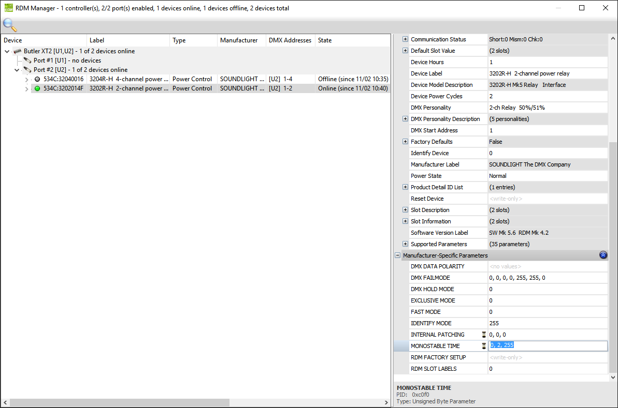Sort by the Manufacturer column header
Screen dimensions: 618x408
pyautogui.click(x=239, y=40)
